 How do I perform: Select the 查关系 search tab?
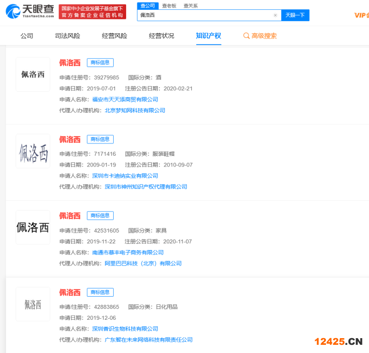click(x=191, y=6)
